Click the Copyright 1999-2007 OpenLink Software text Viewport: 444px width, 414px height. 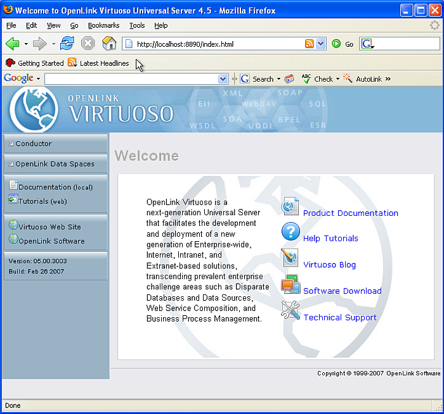coord(379,373)
